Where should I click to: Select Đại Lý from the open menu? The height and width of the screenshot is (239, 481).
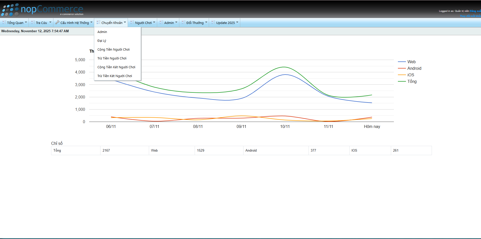(x=102, y=41)
